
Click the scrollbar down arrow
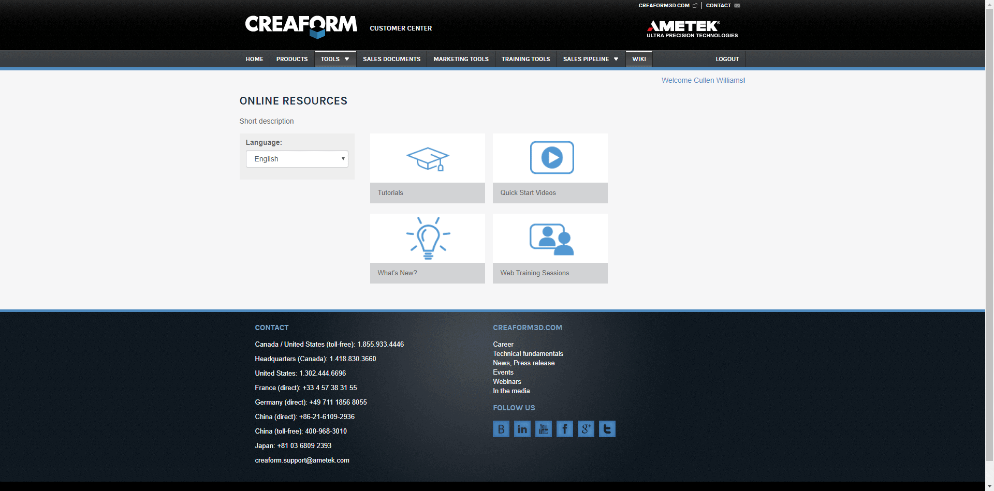(x=989, y=486)
